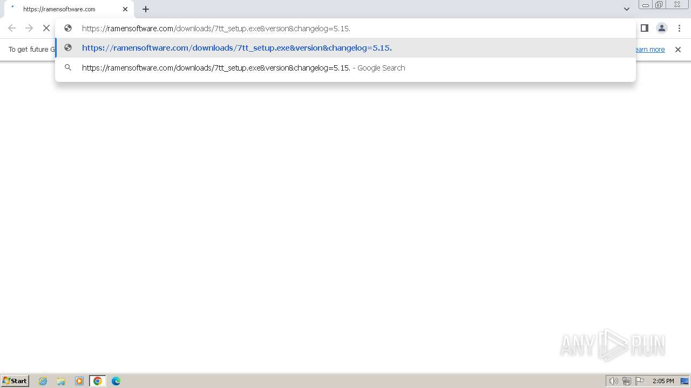Go back to previous page
The image size is (691, 388).
(12, 28)
